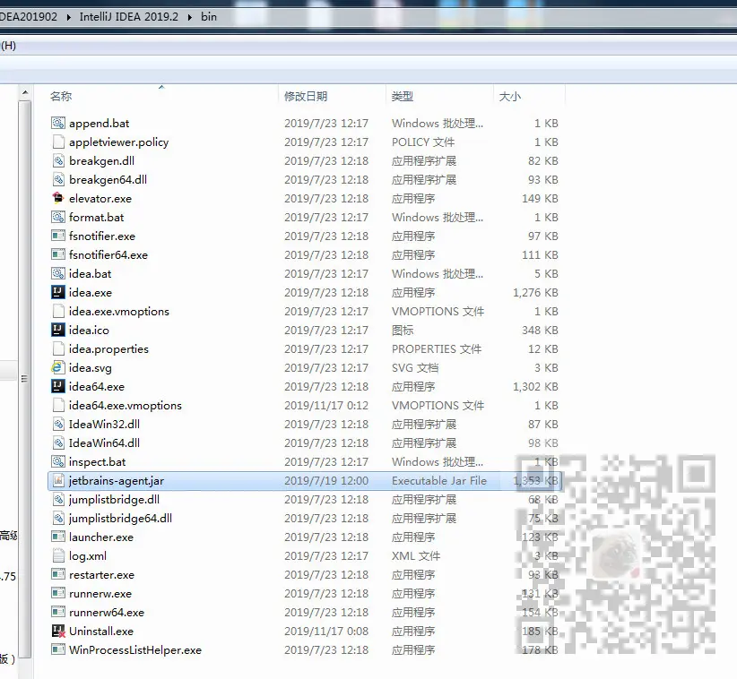
Task: Sort files by 类型 column header
Action: [x=403, y=96]
